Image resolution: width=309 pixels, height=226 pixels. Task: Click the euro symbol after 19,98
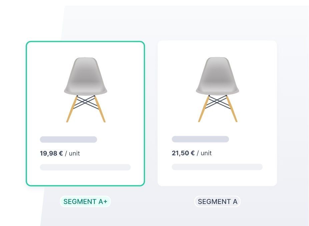click(61, 153)
